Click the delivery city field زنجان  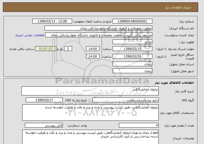pyautogui.click(x=132, y=71)
